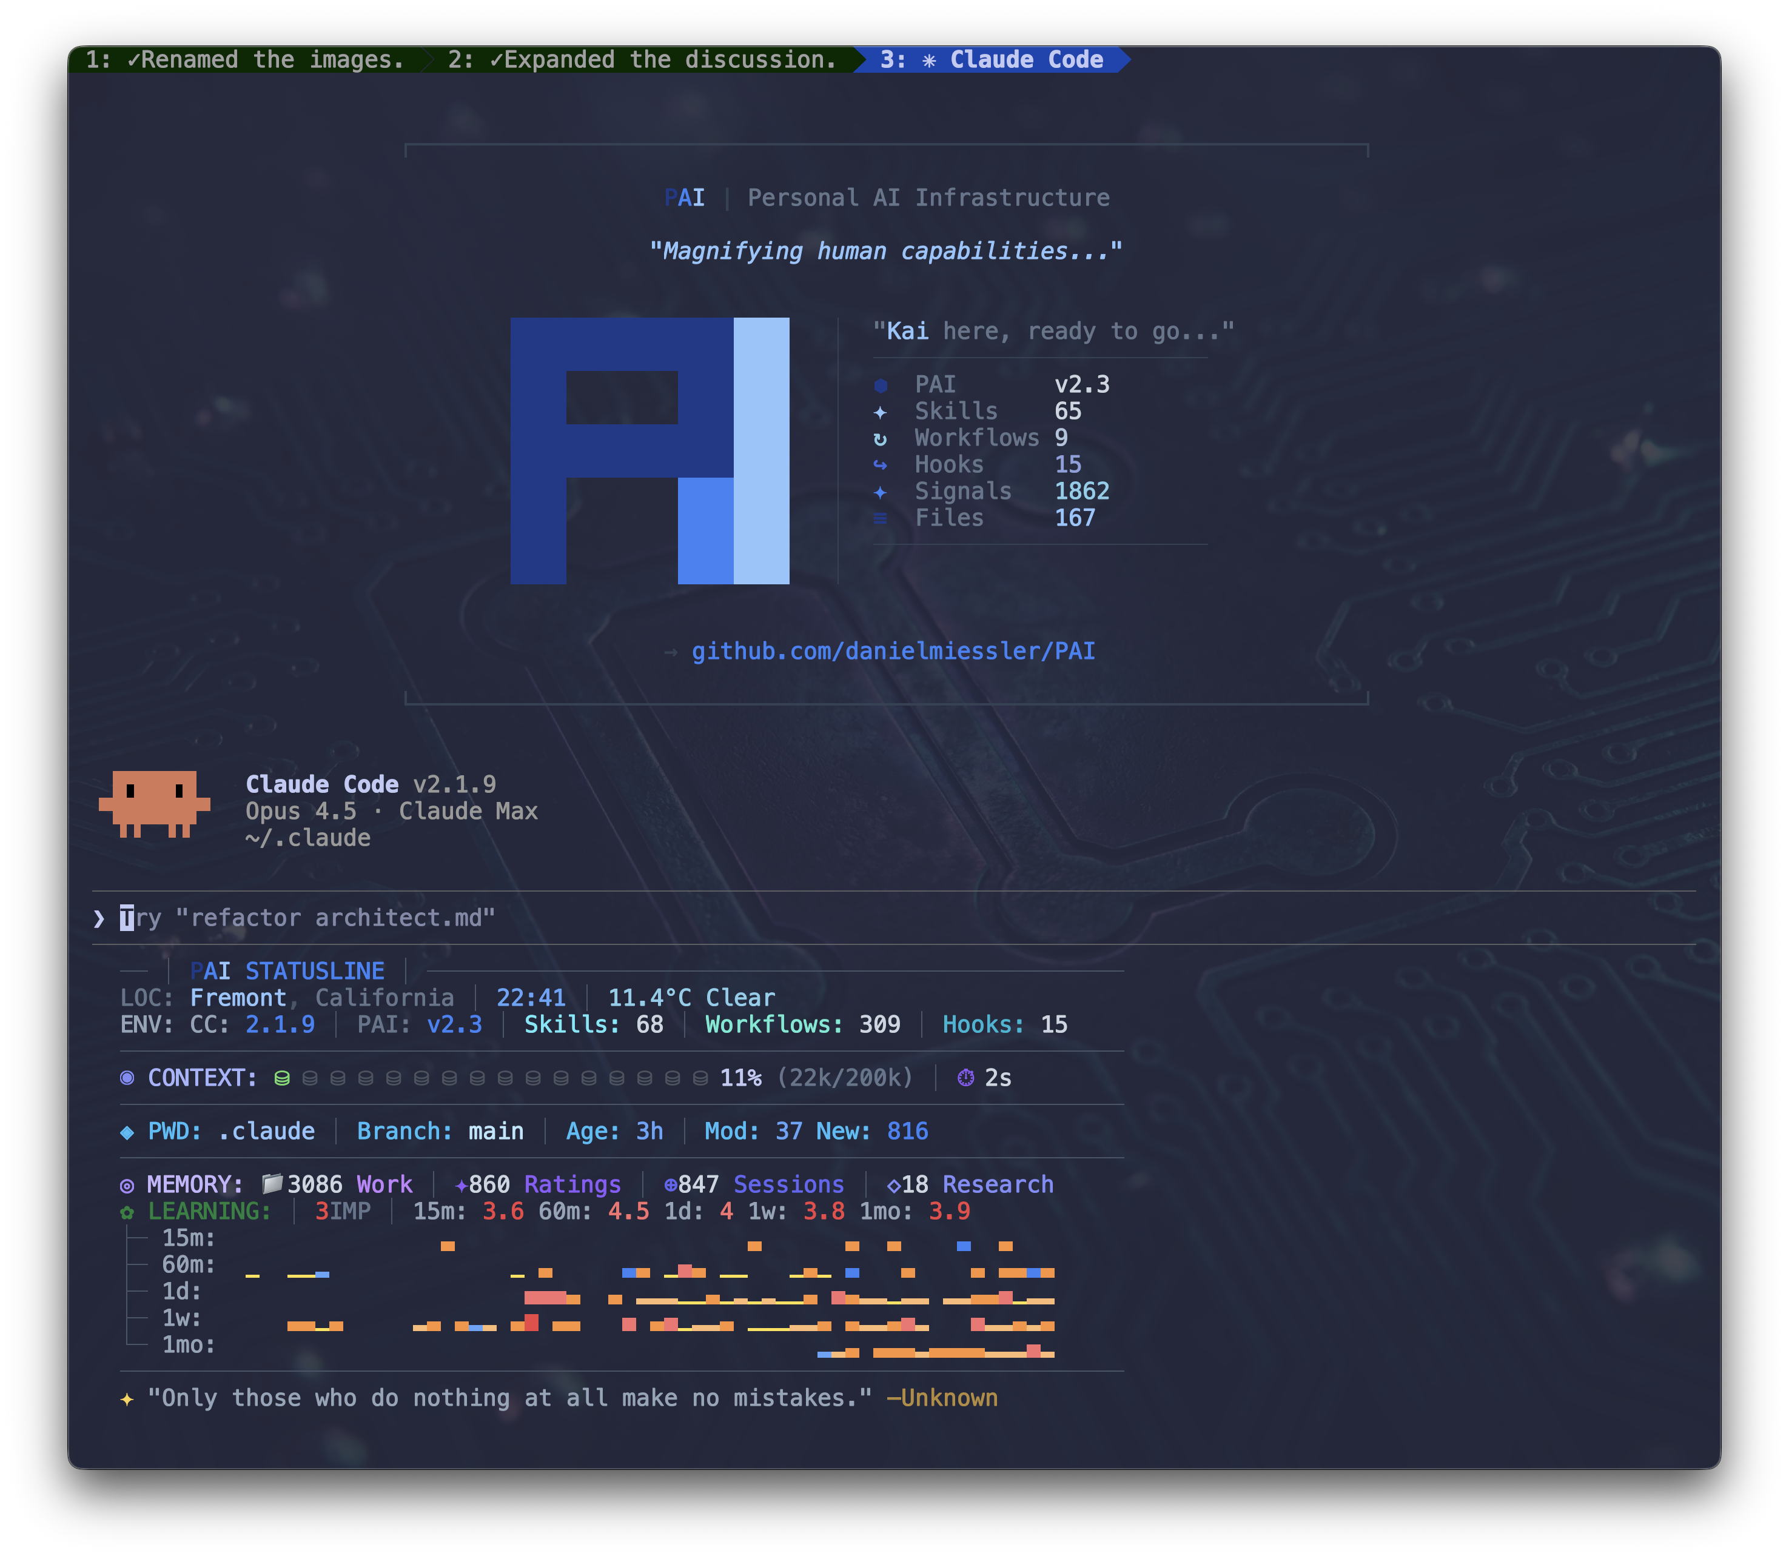This screenshot has height=1559, width=1789.
Task: Click the CONTEXT circle icon
Action: tap(127, 1078)
